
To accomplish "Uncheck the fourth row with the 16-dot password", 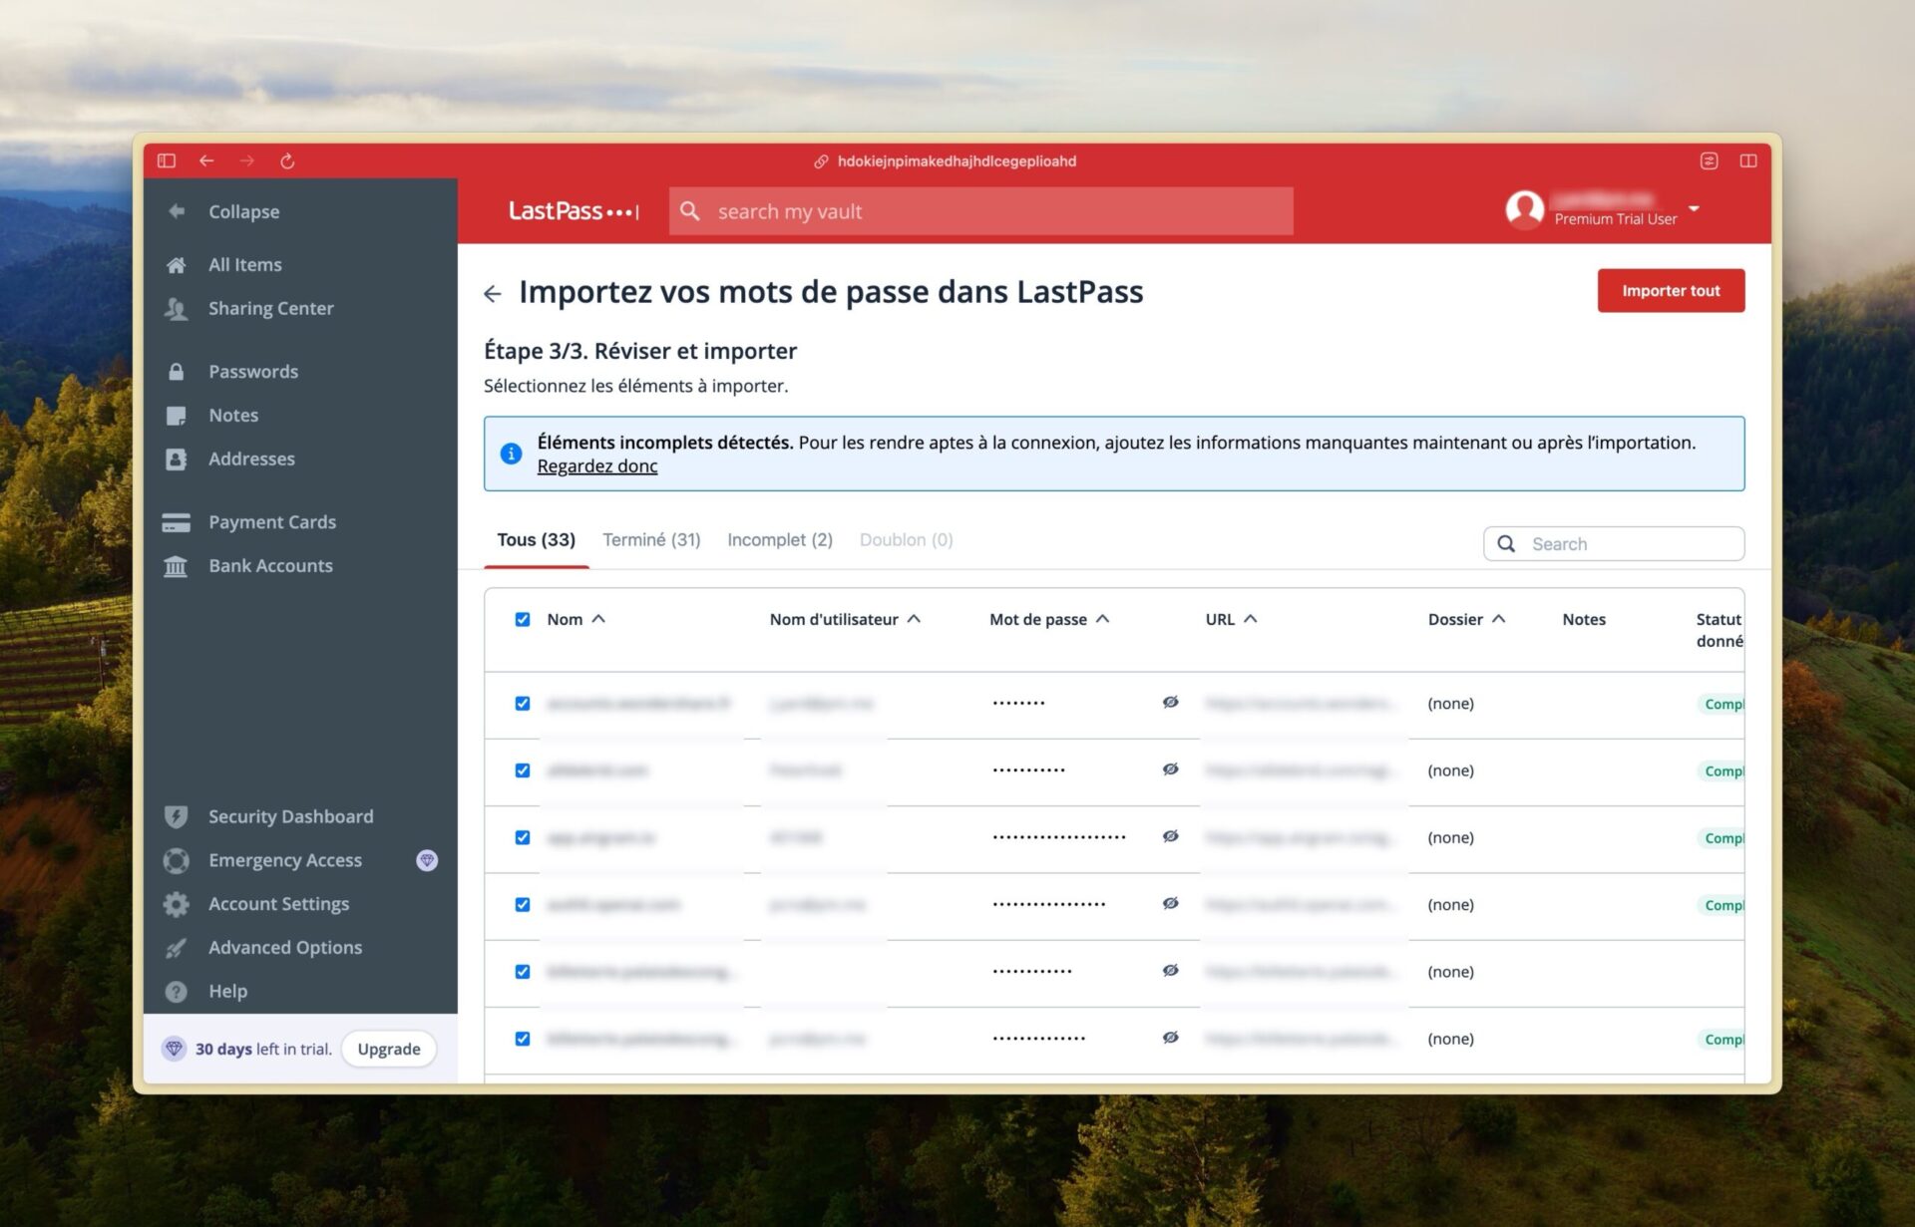I will 523,905.
